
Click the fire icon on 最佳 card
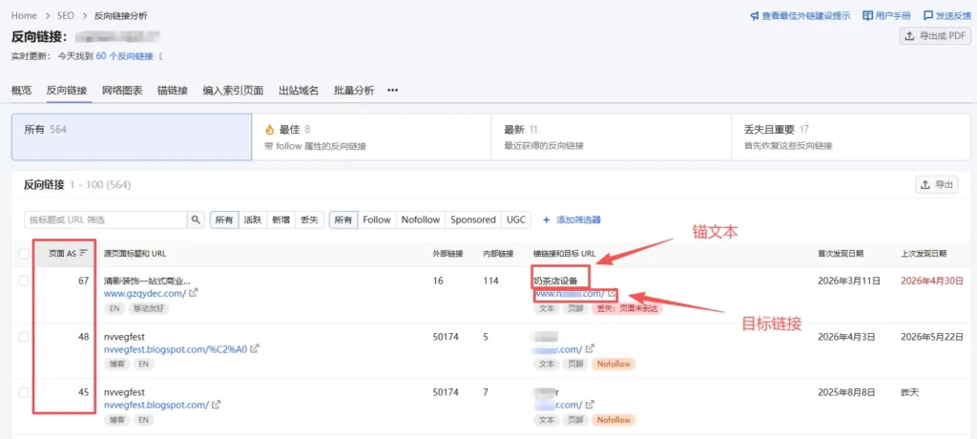point(269,130)
